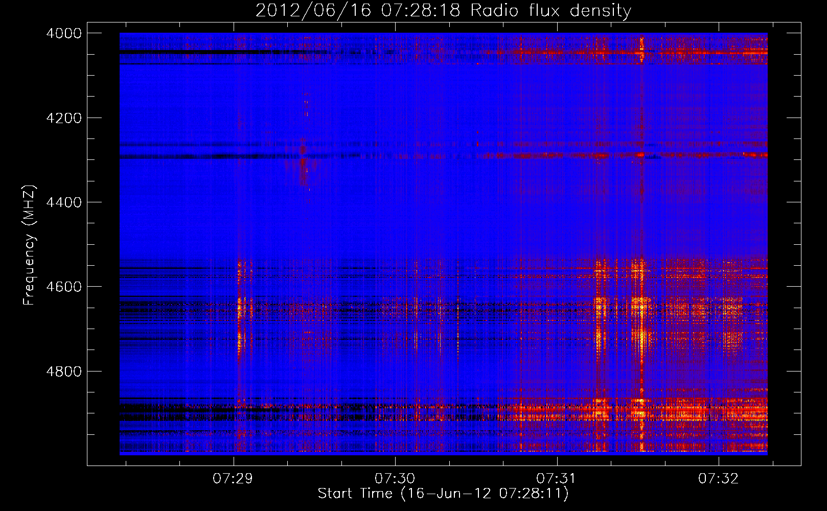Click the 07:31 time tick label
Viewport: 827px width, 511px height.
click(x=556, y=479)
